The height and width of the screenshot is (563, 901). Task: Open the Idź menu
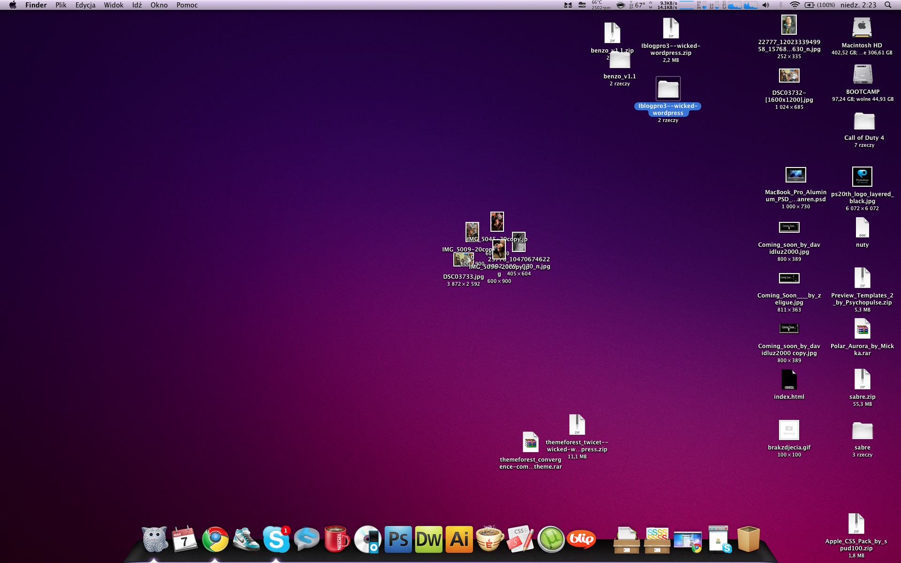137,5
